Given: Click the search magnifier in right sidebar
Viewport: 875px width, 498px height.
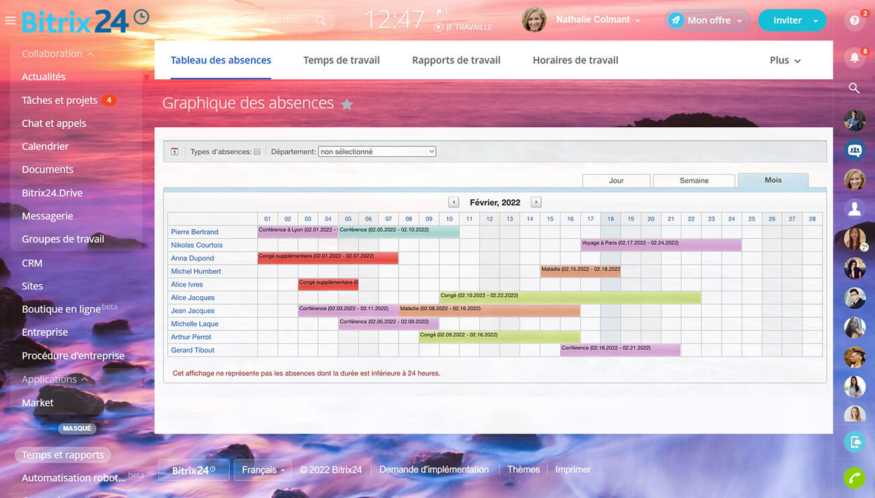Looking at the screenshot, I should point(855,88).
